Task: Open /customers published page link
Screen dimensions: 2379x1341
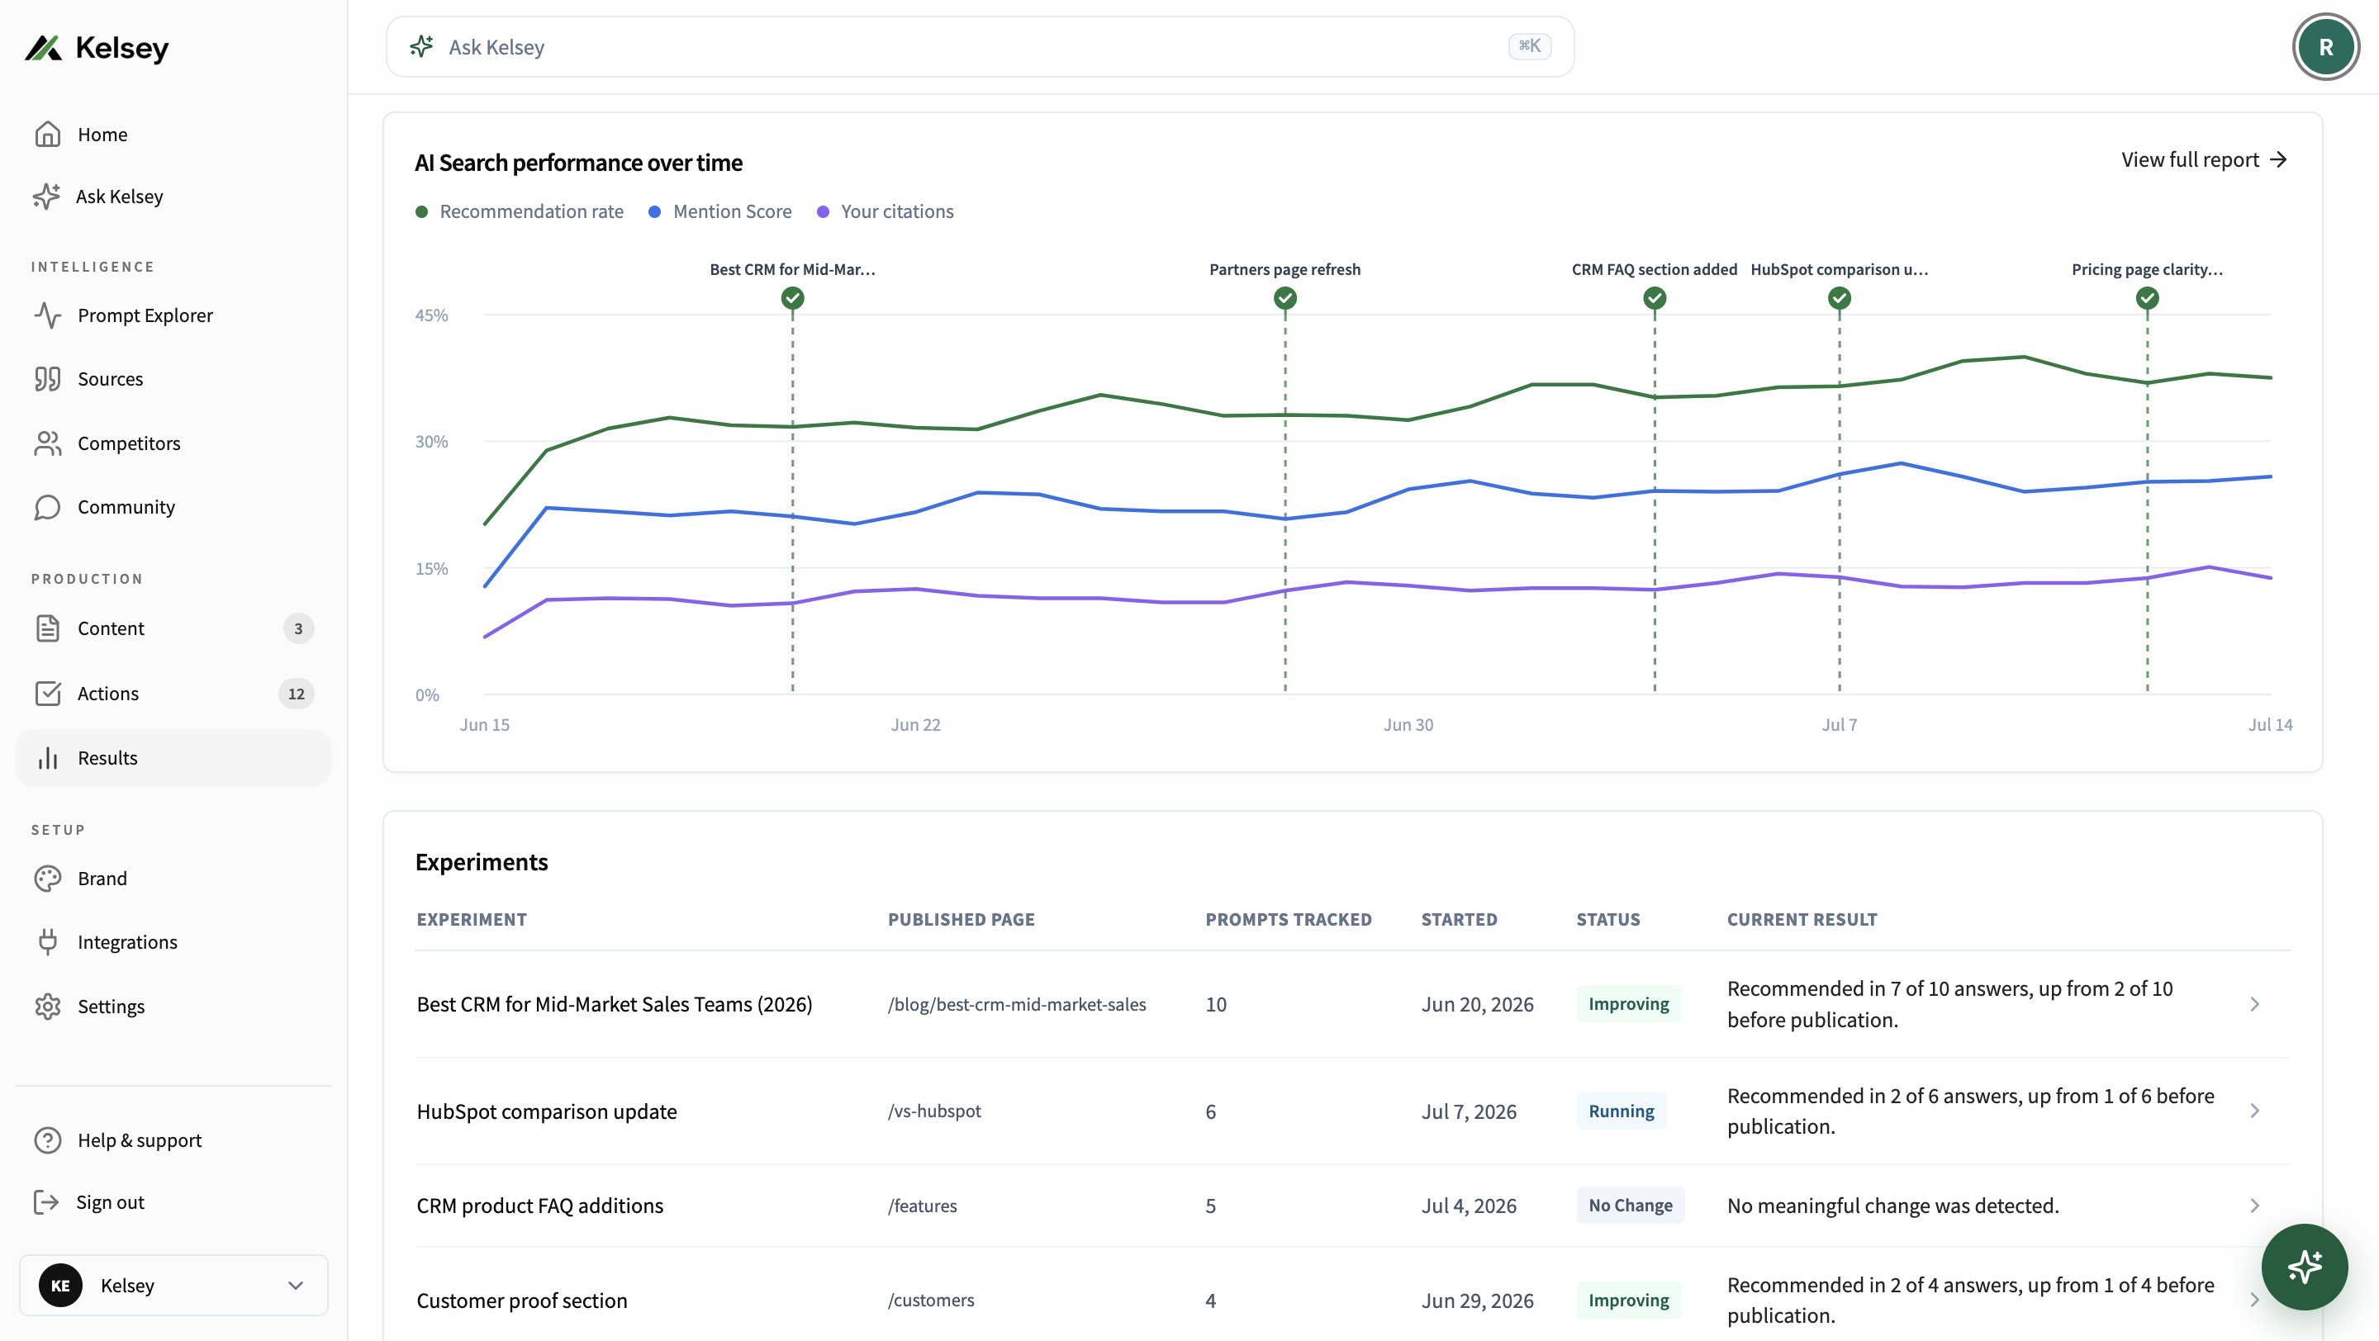Action: tap(931, 1301)
